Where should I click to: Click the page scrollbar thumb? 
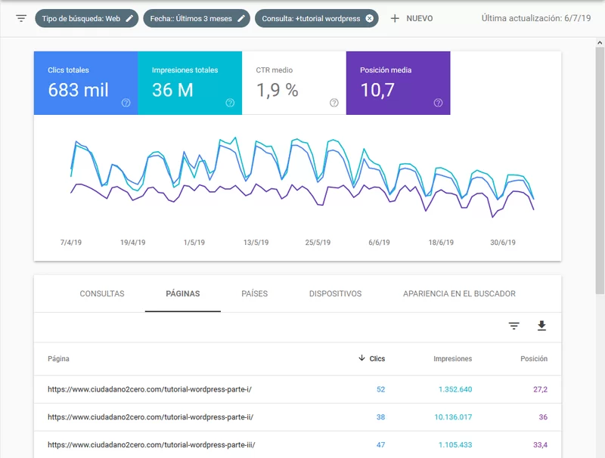coord(600,170)
